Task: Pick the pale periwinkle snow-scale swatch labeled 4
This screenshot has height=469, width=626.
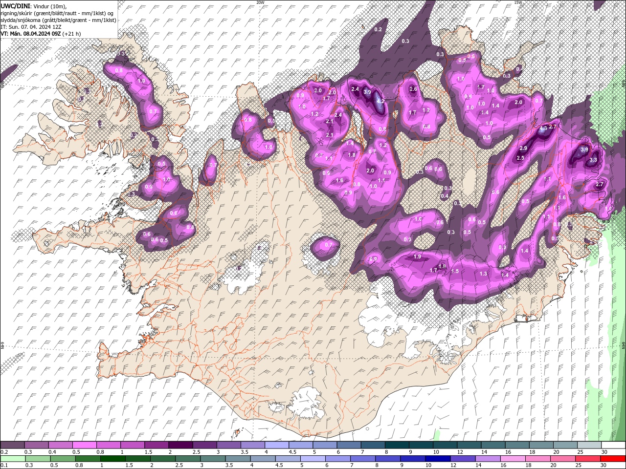Action: (x=277, y=445)
